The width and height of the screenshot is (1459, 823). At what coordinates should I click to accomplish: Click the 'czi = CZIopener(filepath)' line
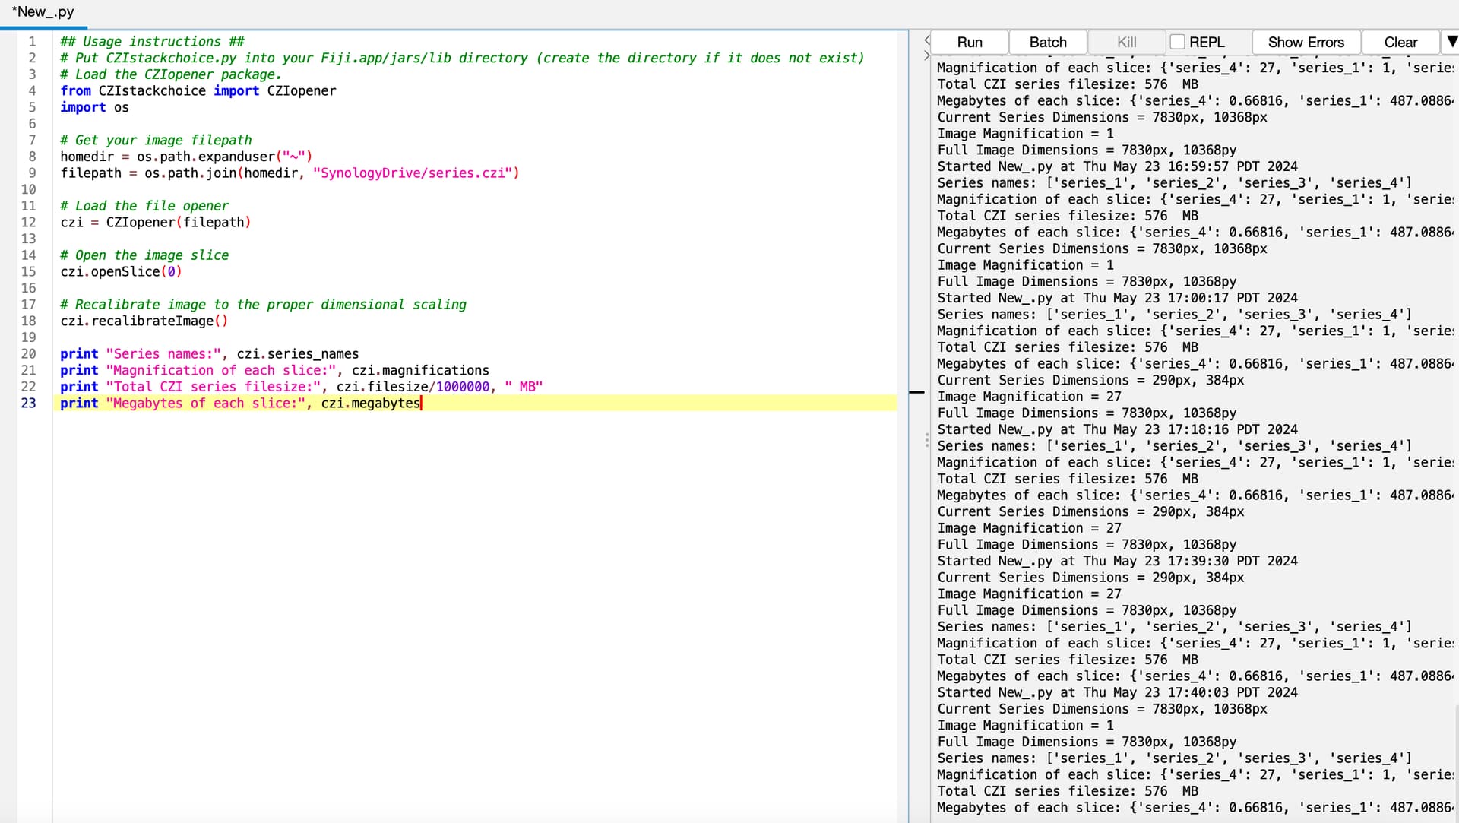tap(155, 222)
